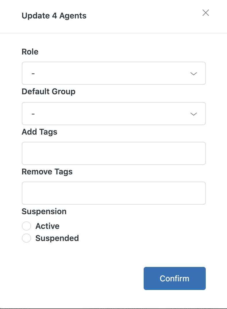
Task: Click the Role field label
Action: click(30, 52)
